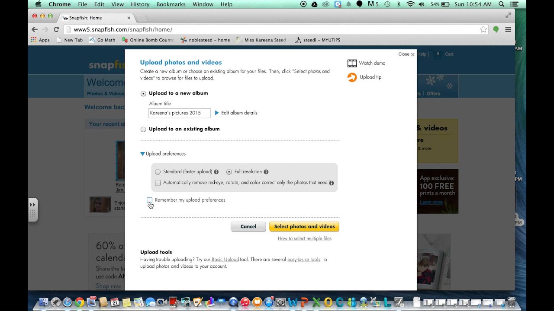Click Select photos and videos button
The width and height of the screenshot is (554, 311).
coord(304,226)
